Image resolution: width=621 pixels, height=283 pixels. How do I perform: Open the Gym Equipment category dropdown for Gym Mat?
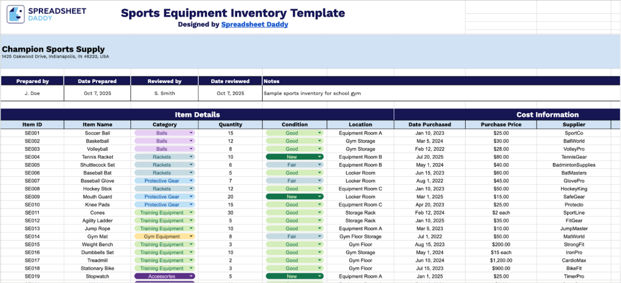click(x=191, y=236)
